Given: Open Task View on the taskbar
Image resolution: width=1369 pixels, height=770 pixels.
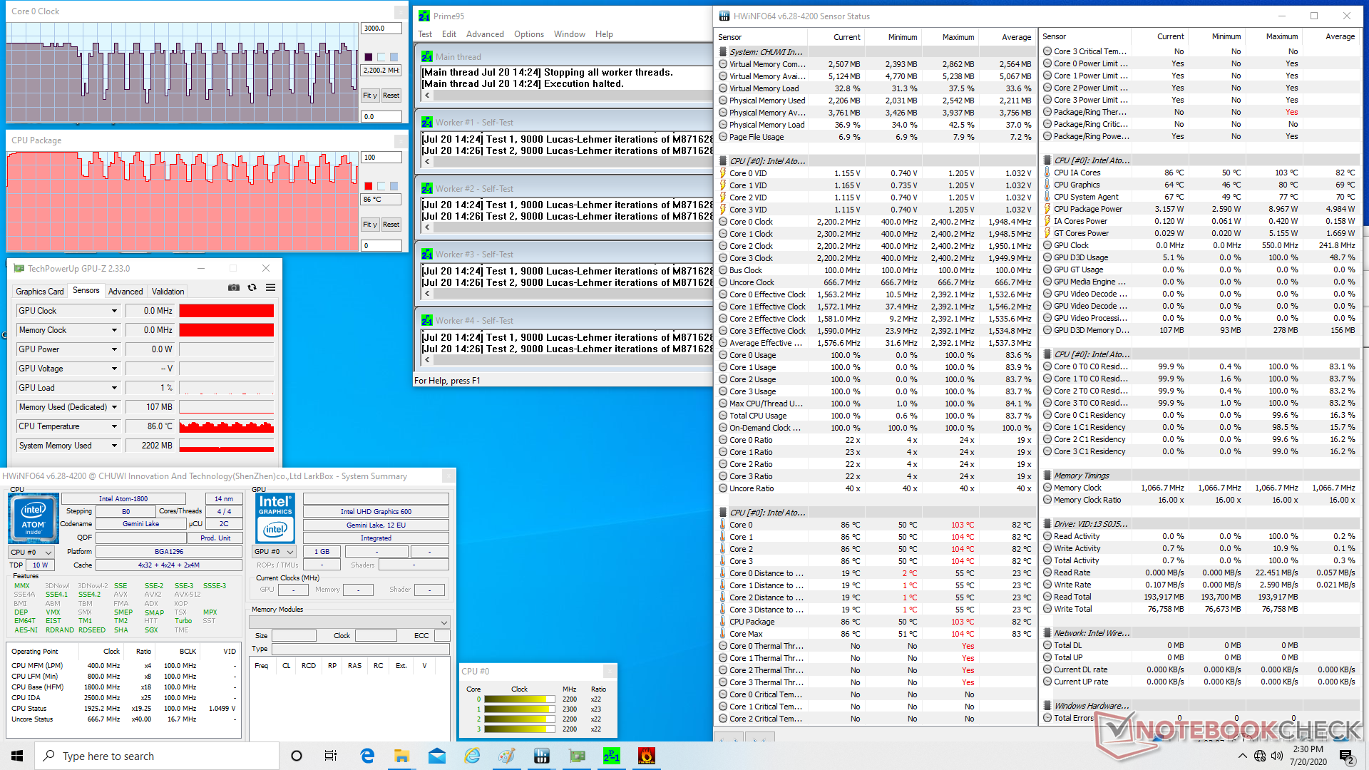Looking at the screenshot, I should [331, 756].
